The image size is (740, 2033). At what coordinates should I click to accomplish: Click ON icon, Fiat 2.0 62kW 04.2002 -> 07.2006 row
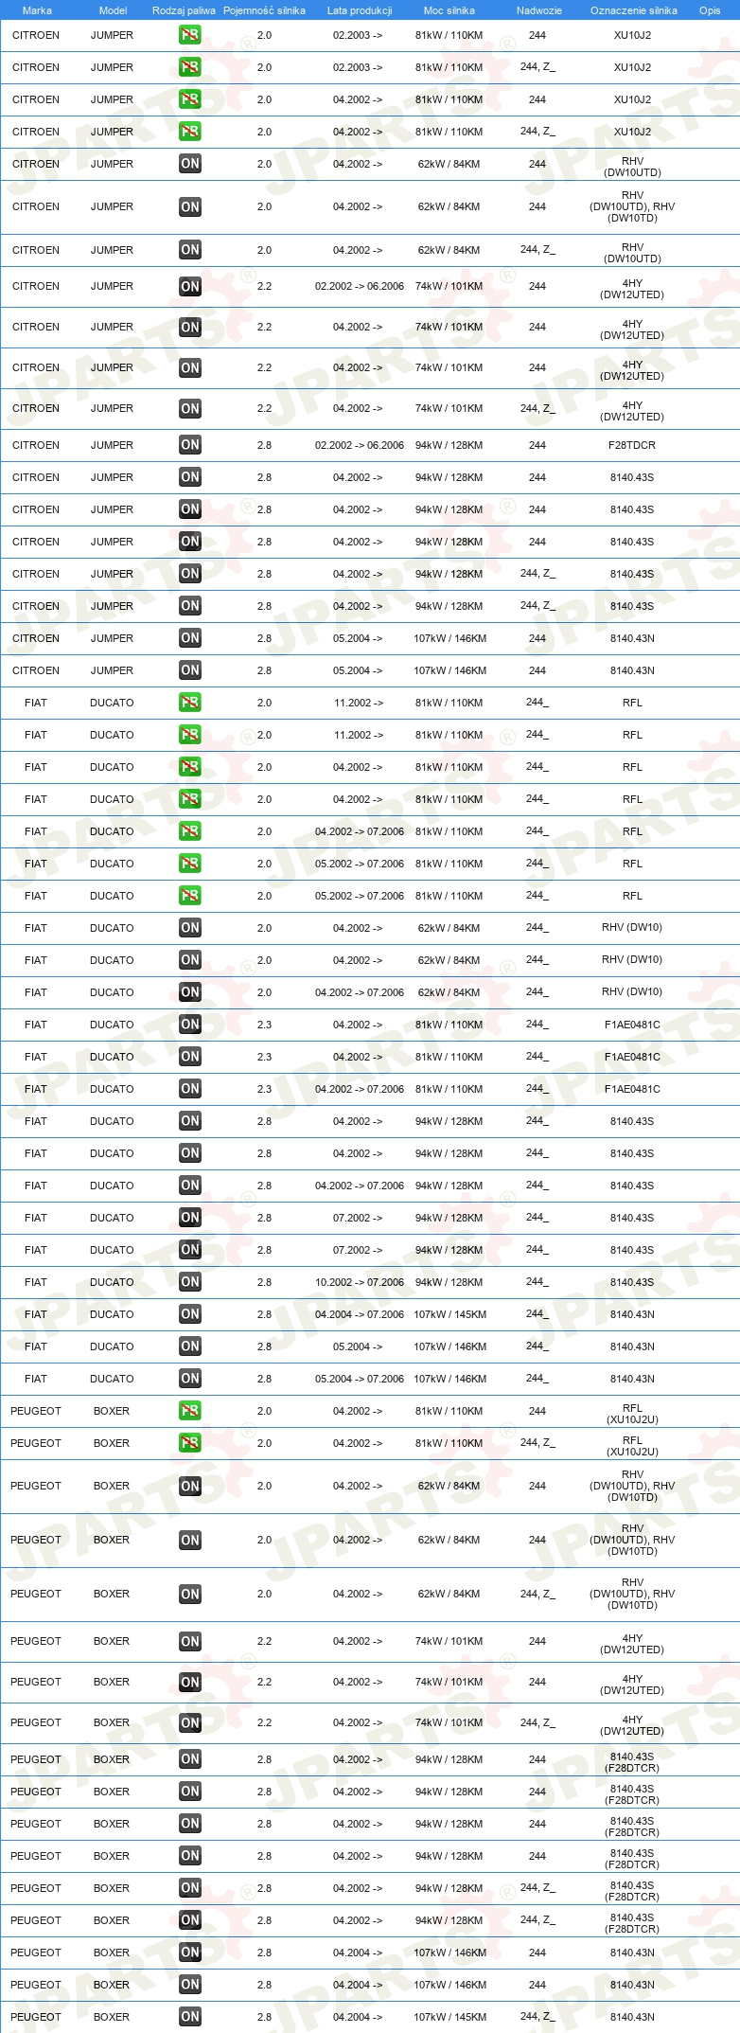190,992
